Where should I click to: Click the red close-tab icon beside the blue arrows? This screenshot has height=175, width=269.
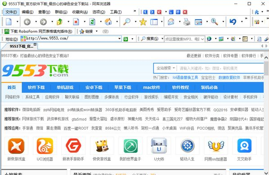coord(159,12)
